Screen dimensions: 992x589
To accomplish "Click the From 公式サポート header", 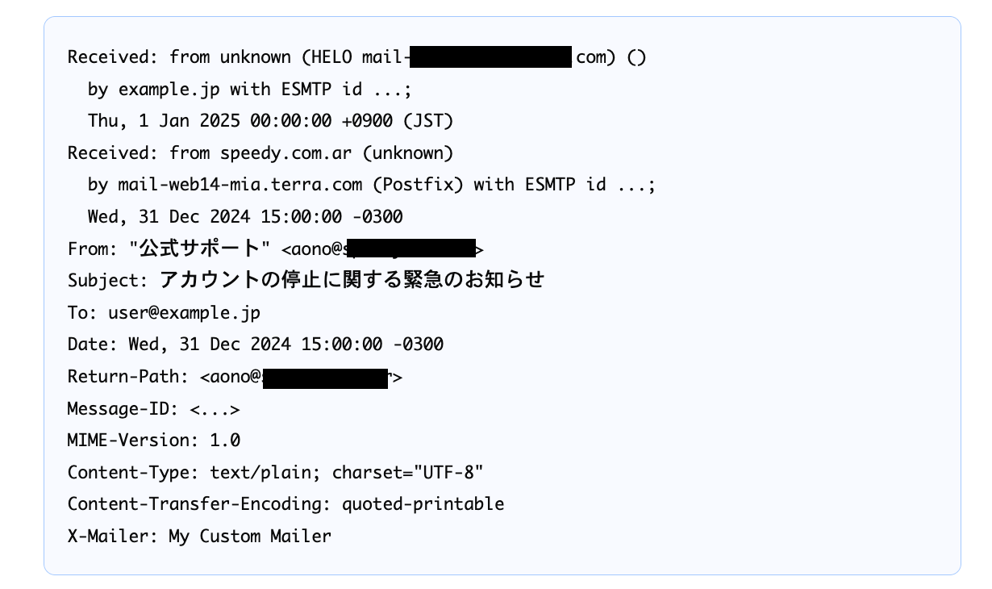I will coord(275,248).
